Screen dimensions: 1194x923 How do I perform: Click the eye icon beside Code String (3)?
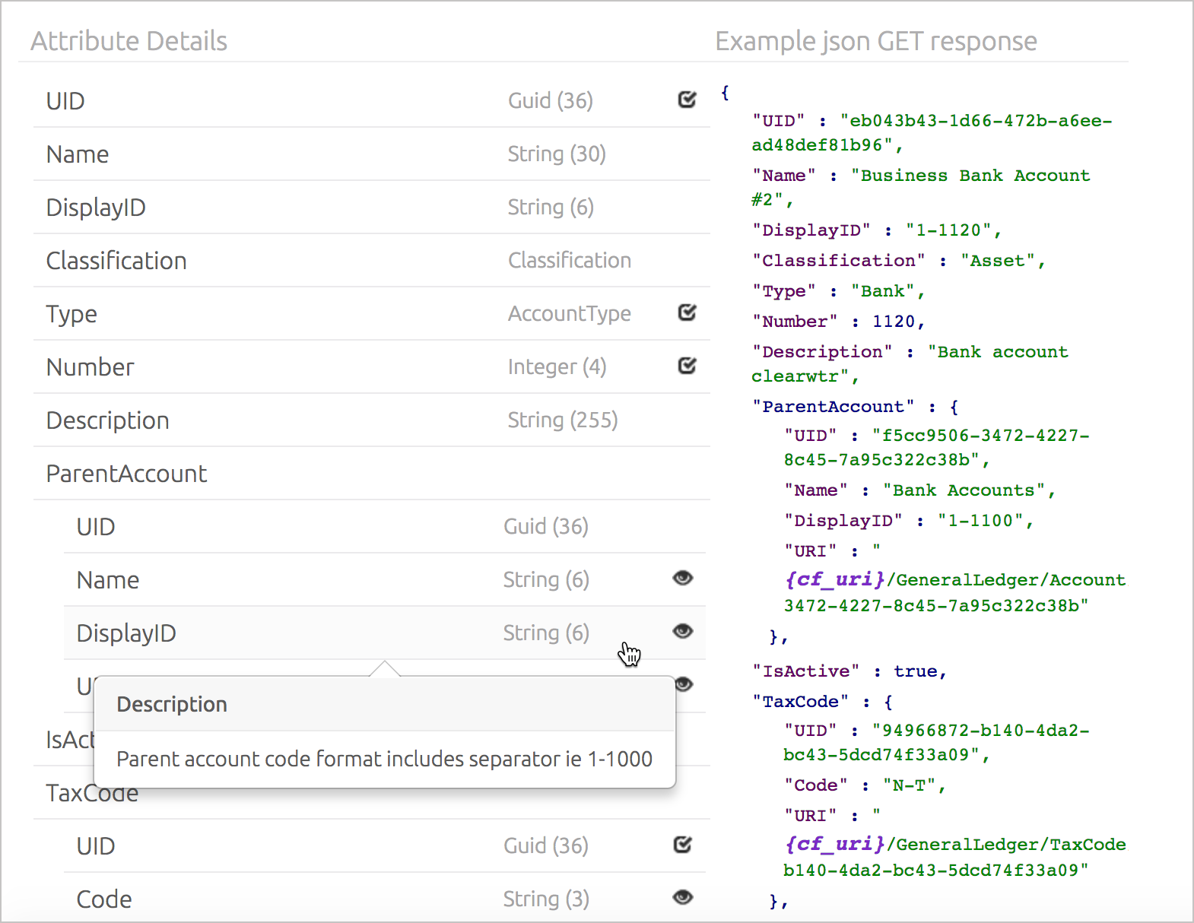coord(683,898)
